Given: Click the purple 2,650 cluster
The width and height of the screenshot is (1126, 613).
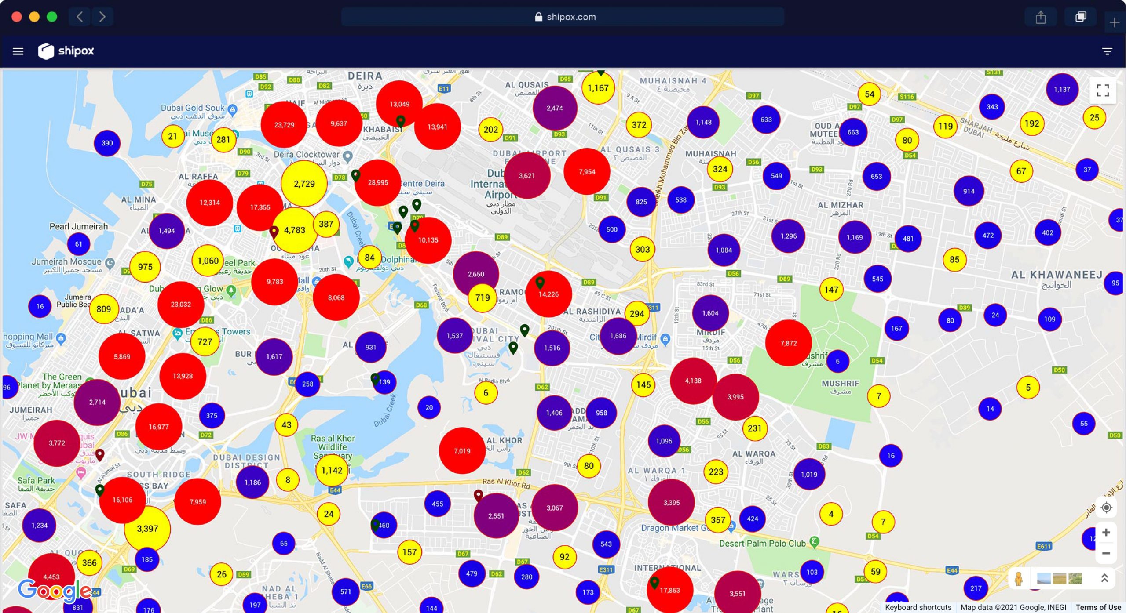Looking at the screenshot, I should coord(476,274).
